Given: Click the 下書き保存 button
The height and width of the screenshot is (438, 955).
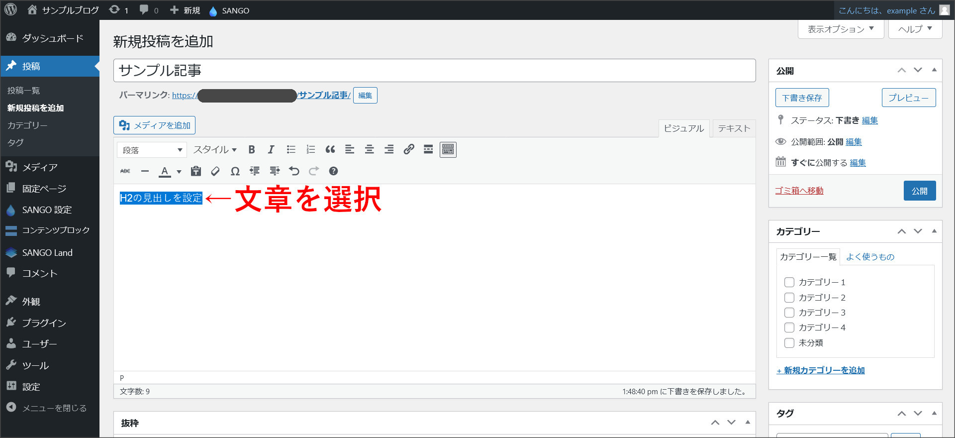Looking at the screenshot, I should click(x=802, y=98).
